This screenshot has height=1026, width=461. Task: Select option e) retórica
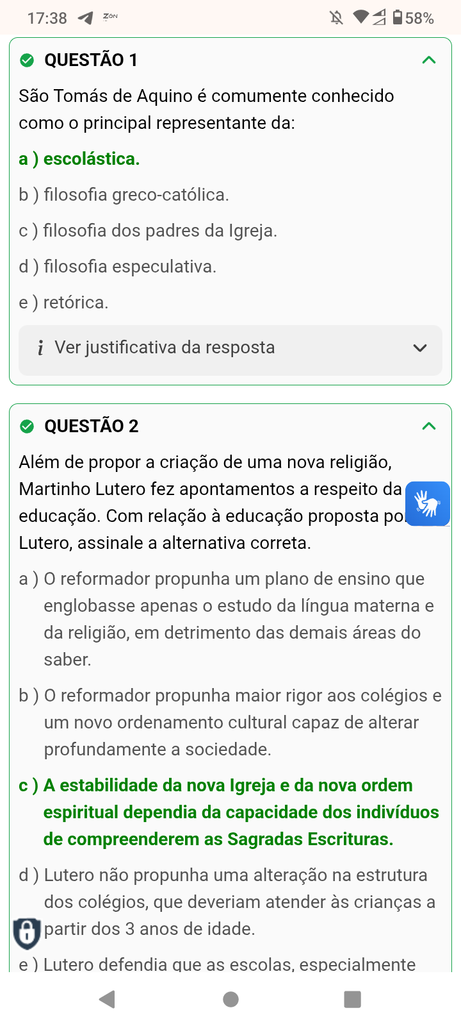64,303
